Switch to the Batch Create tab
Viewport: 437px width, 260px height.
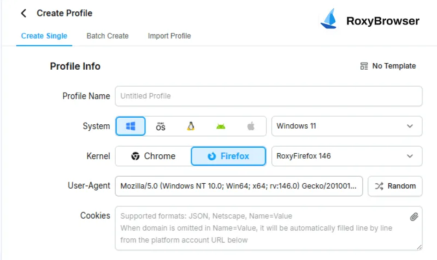click(x=108, y=36)
